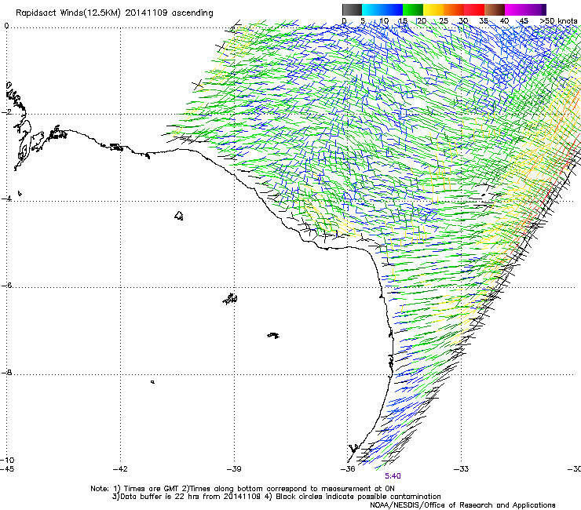Viewport: 581px width, 510px height.
Task: Pick the brown 35-40 knots color segment
Action: 495,9
